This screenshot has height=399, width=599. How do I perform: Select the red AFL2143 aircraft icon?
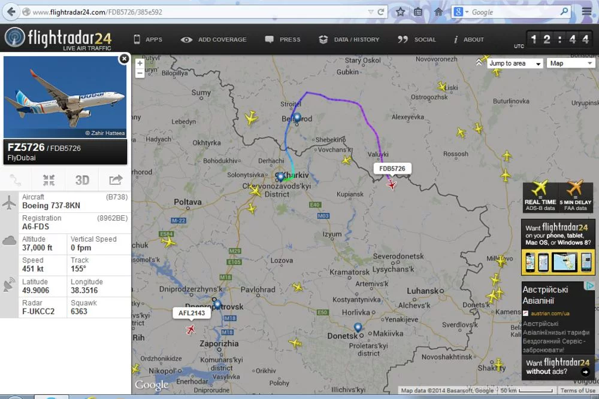click(x=190, y=329)
